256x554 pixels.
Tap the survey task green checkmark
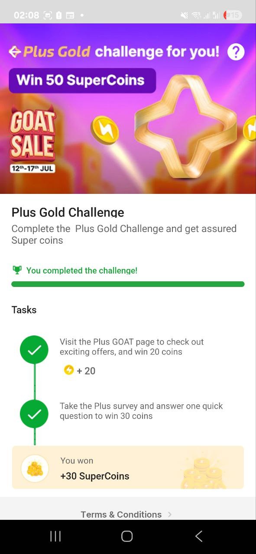34,414
